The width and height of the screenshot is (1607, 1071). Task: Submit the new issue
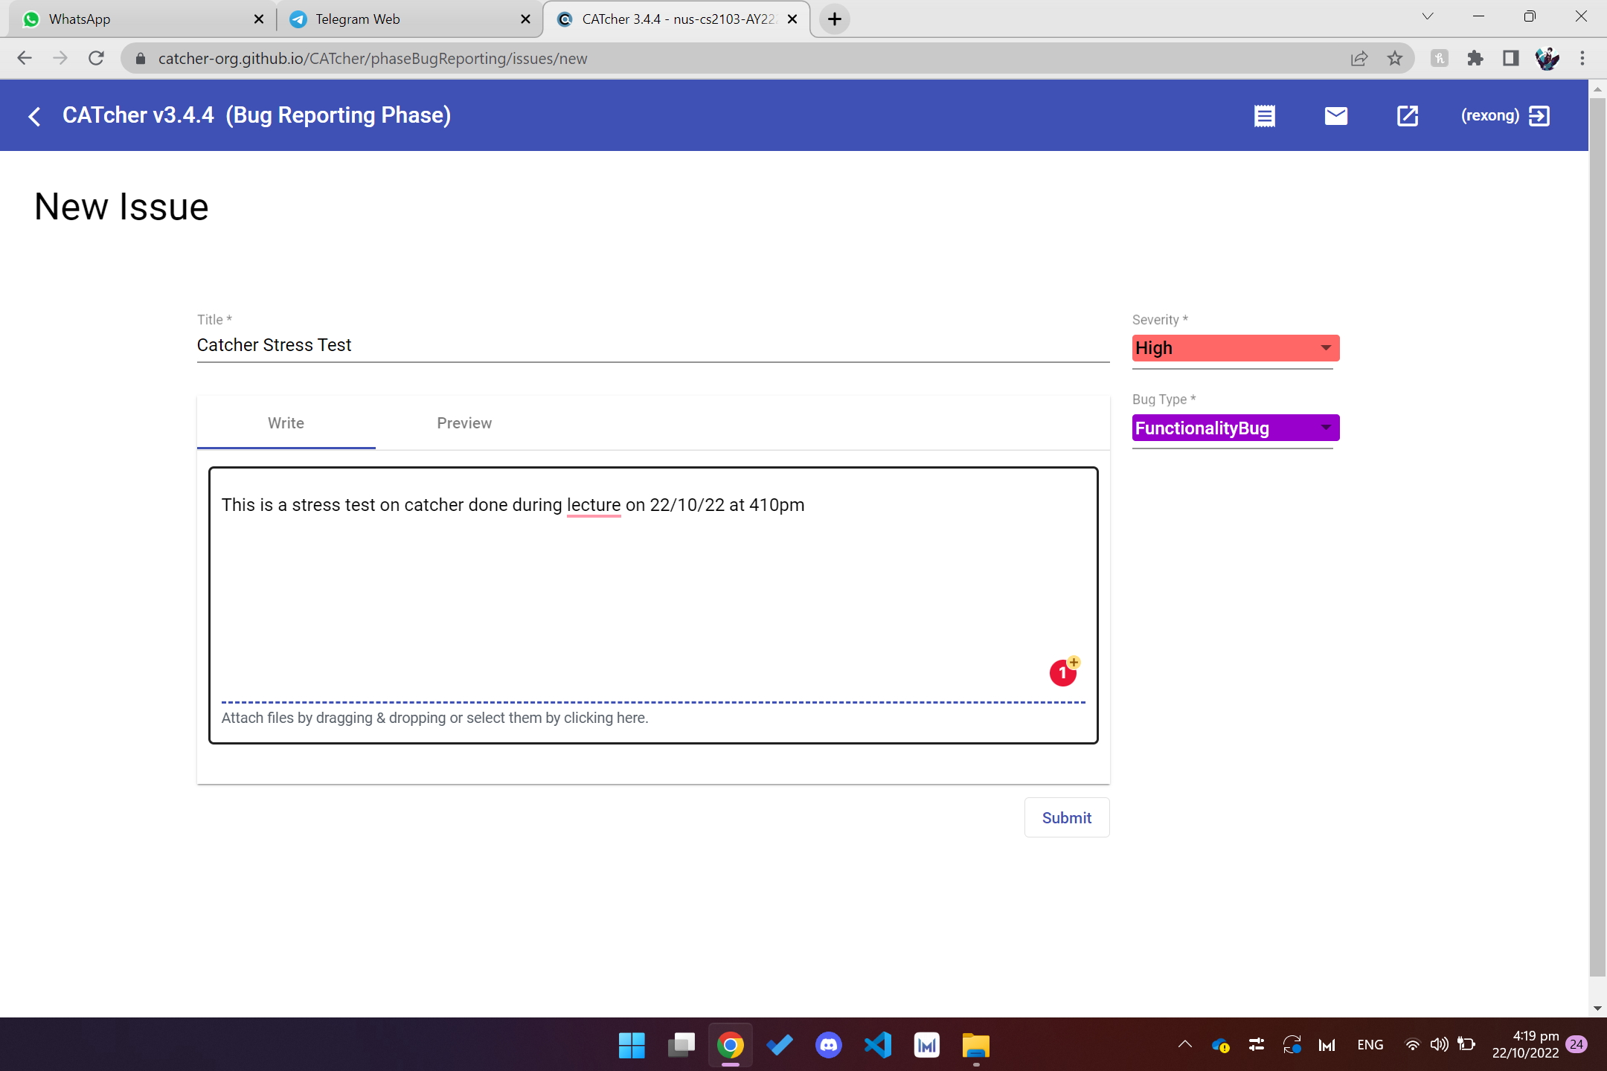coord(1066,817)
